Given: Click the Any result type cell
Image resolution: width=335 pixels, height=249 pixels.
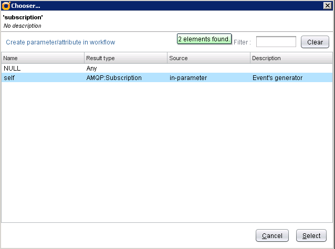Looking at the screenshot, I should (x=91, y=68).
